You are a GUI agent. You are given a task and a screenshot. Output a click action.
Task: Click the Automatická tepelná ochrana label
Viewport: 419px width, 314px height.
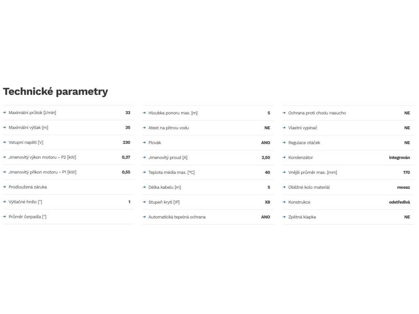tap(177, 217)
